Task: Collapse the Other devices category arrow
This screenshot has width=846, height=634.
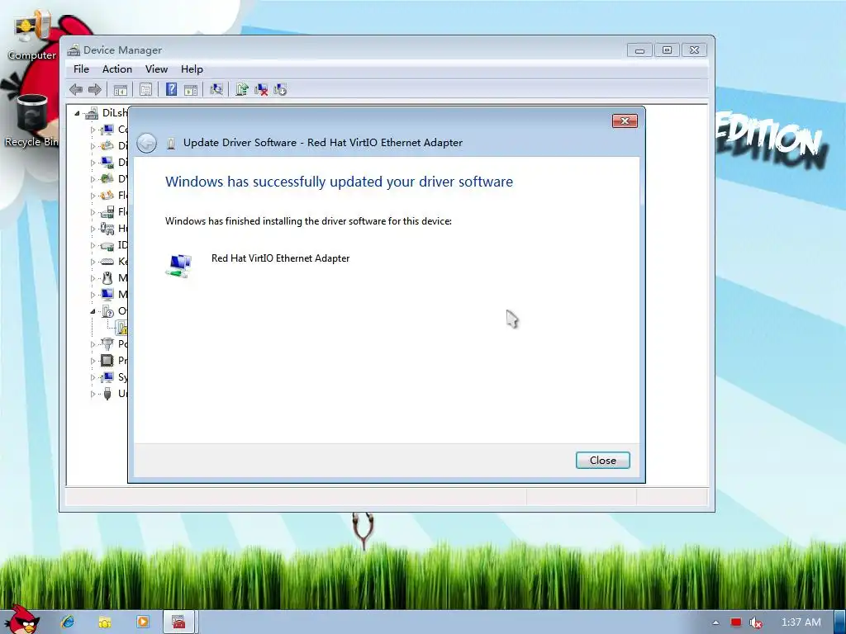Action: point(93,311)
